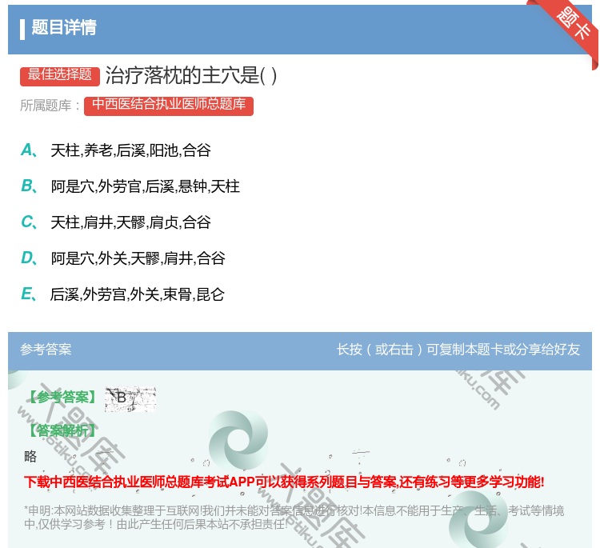
Task: Click the 题目详情 header title
Action: point(64,27)
